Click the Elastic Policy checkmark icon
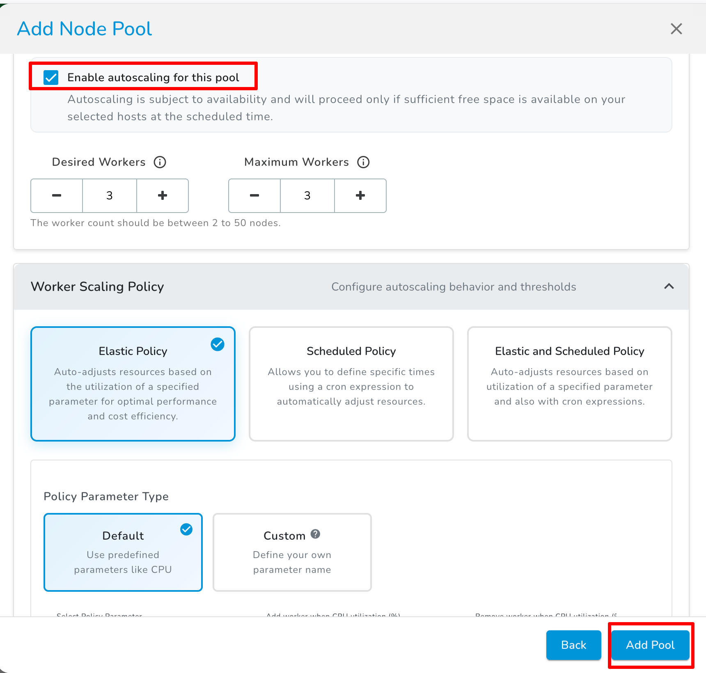706x673 pixels. pos(218,344)
